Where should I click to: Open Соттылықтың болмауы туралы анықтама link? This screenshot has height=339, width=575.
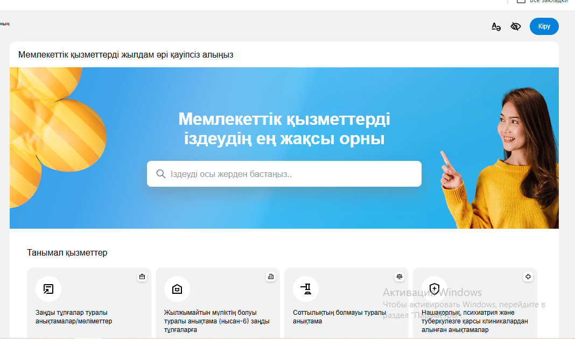339,316
